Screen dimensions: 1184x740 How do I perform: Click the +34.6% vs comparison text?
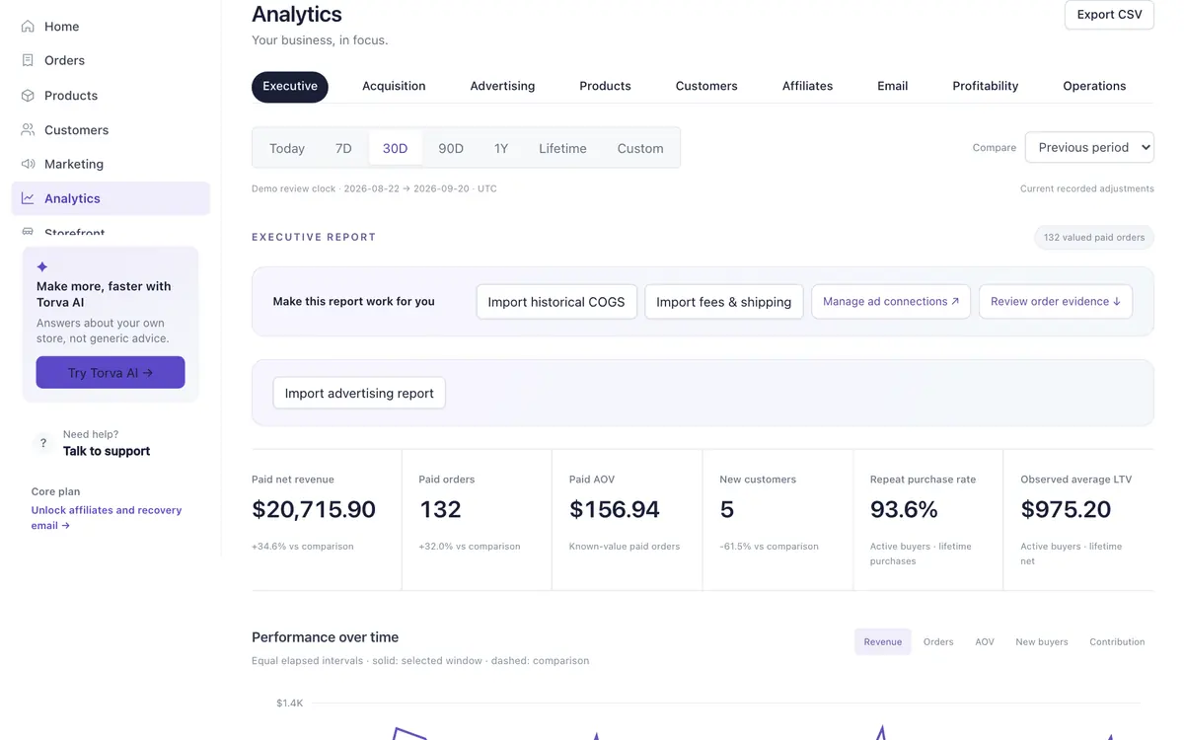[302, 547]
